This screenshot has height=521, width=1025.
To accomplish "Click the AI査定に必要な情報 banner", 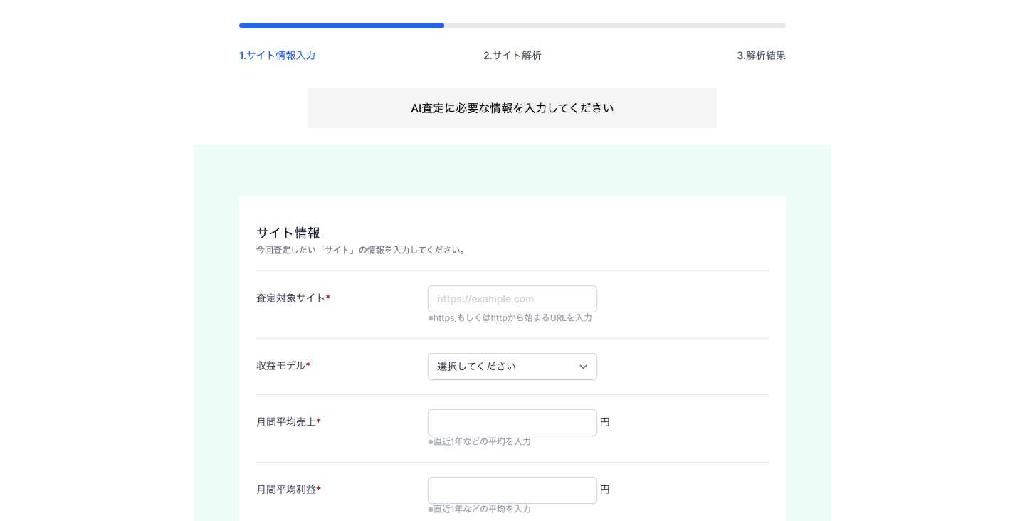I will click(512, 108).
